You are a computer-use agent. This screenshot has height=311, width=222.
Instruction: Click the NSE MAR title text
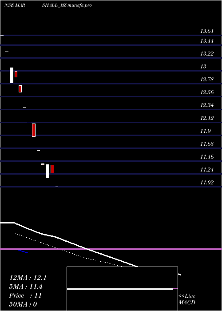tap(15, 5)
